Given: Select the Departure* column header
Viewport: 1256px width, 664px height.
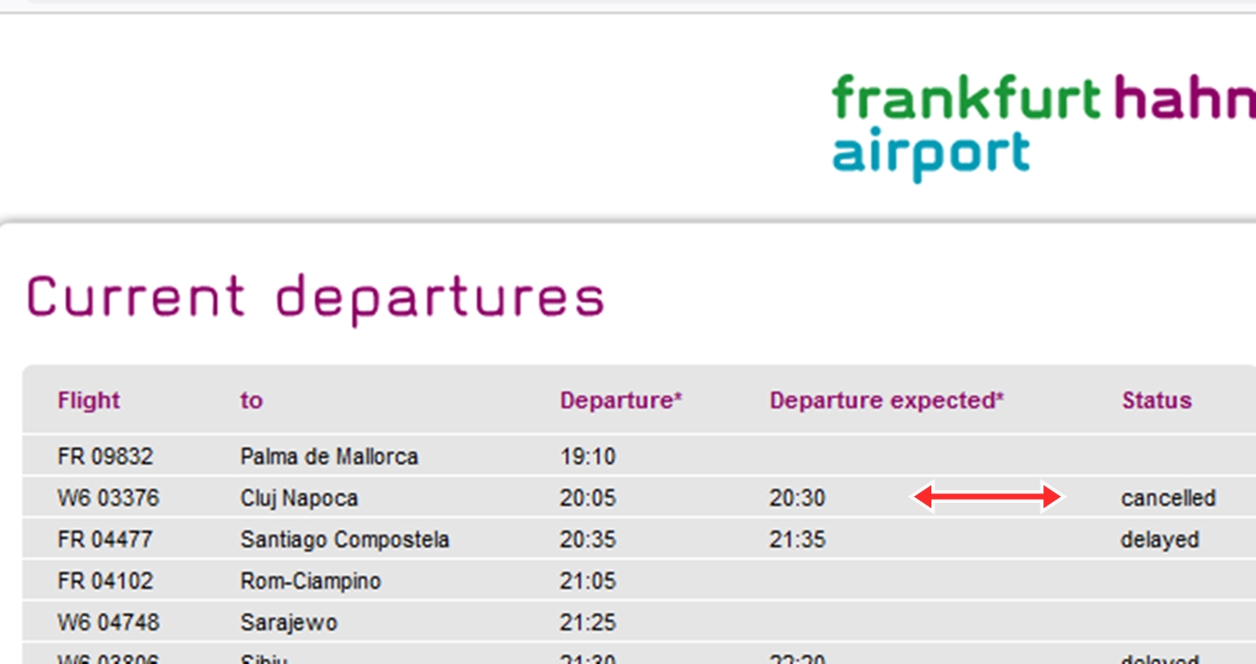Looking at the screenshot, I should (x=621, y=401).
